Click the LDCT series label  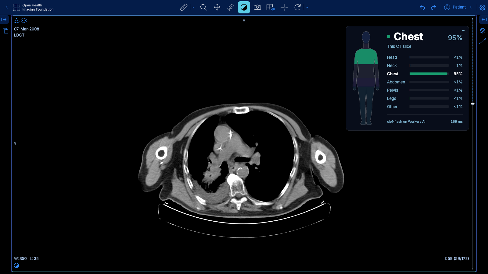pyautogui.click(x=19, y=35)
